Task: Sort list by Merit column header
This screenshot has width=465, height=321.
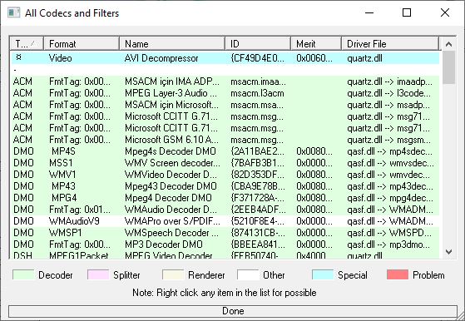Action: coord(316,44)
